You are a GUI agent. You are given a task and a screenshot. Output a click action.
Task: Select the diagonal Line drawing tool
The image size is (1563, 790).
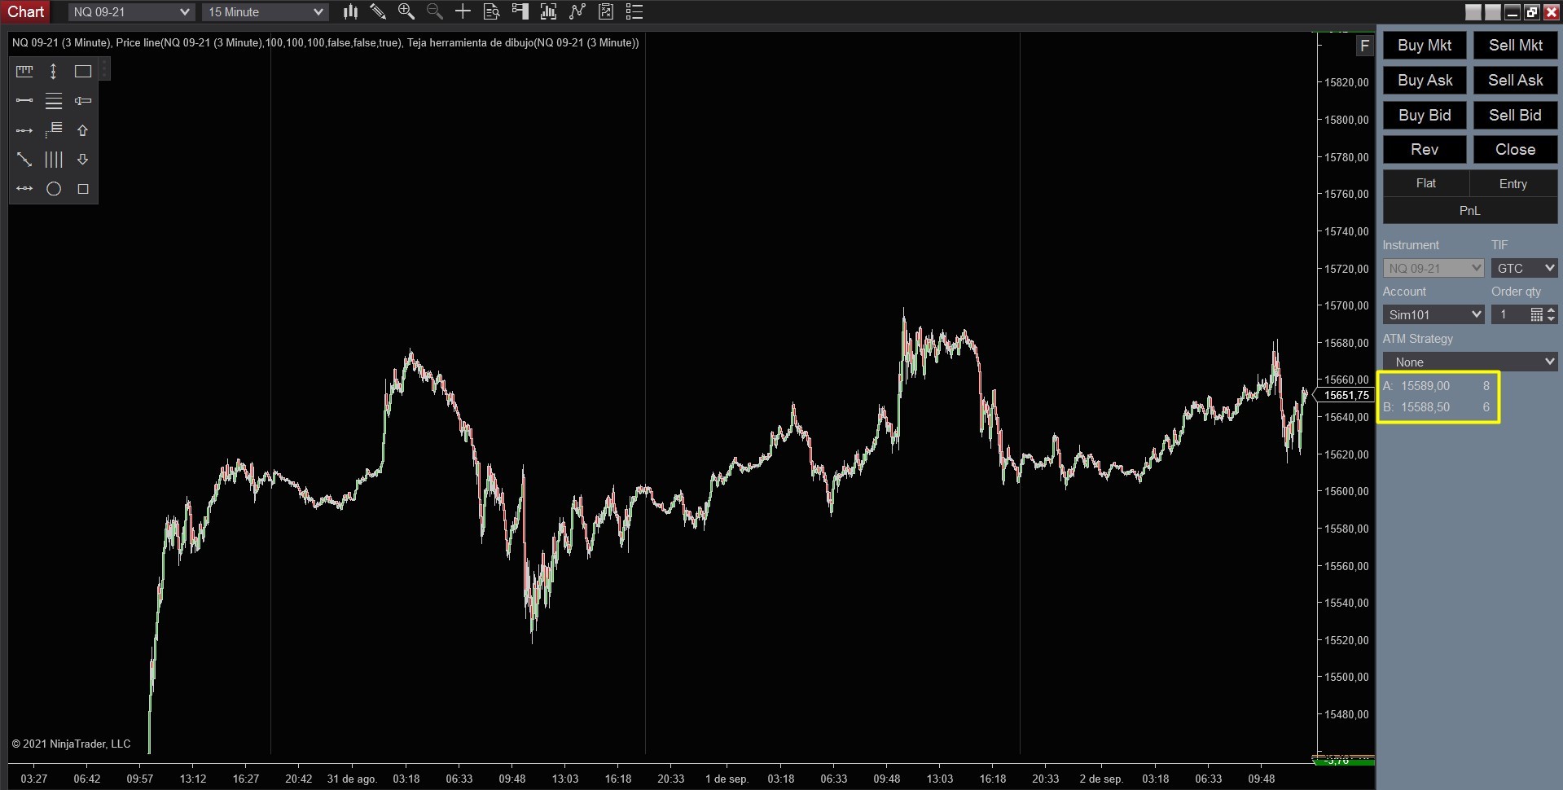(x=24, y=160)
